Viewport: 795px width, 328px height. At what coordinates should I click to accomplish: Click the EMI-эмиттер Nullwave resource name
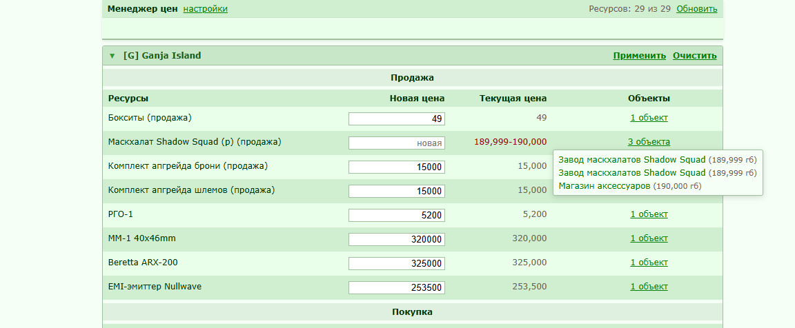[155, 287]
